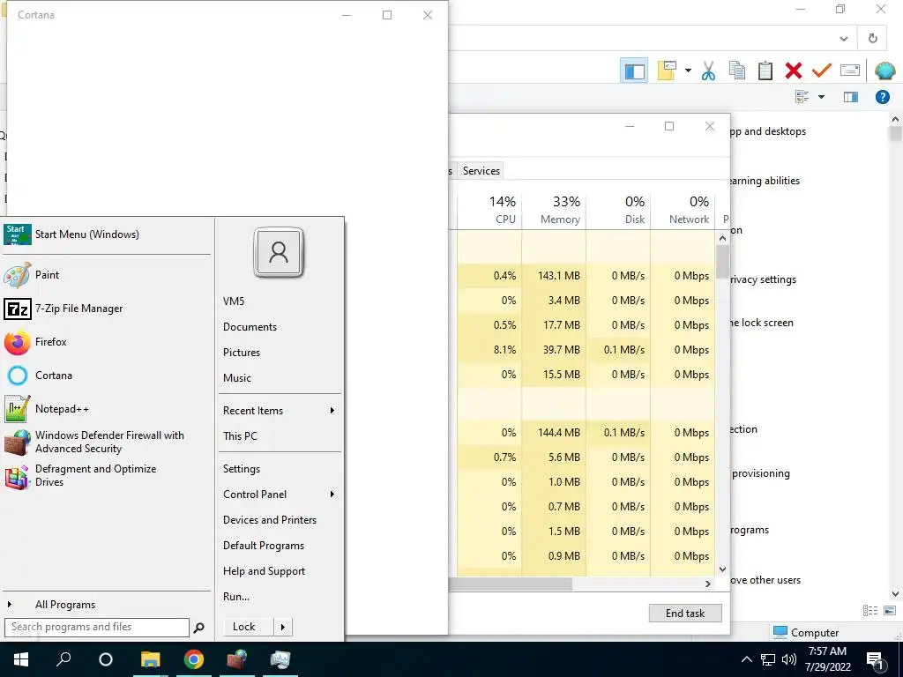The width and height of the screenshot is (903, 677).
Task: Click the Task Manager taskbar icon
Action: [280, 659]
